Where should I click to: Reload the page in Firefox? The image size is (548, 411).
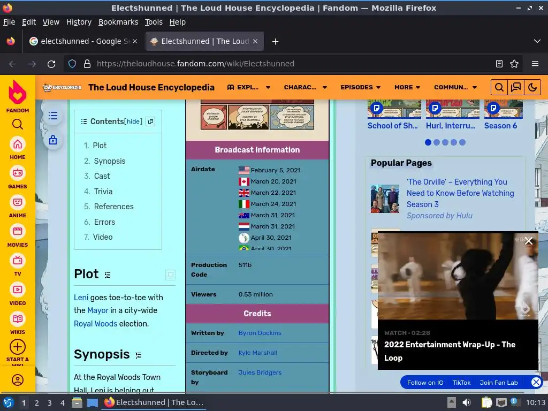click(x=51, y=64)
